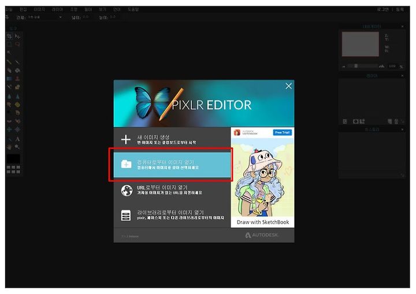Click the navigator zoom-out mountain icon
416x294 pixels.
[344, 66]
